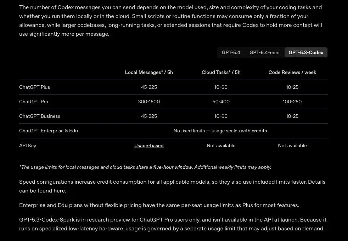348x241 pixels.
Task: Select the ChatGPT Plus row label
Action: pos(34,87)
